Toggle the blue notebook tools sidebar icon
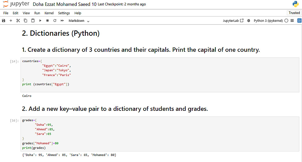The width and height of the screenshot is (302, 162). point(299,21)
